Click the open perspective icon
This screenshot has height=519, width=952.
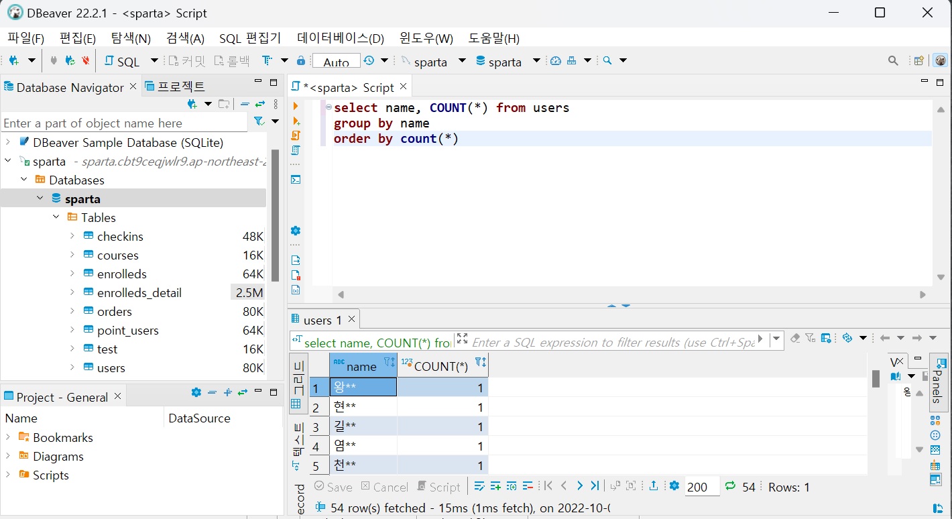point(919,60)
